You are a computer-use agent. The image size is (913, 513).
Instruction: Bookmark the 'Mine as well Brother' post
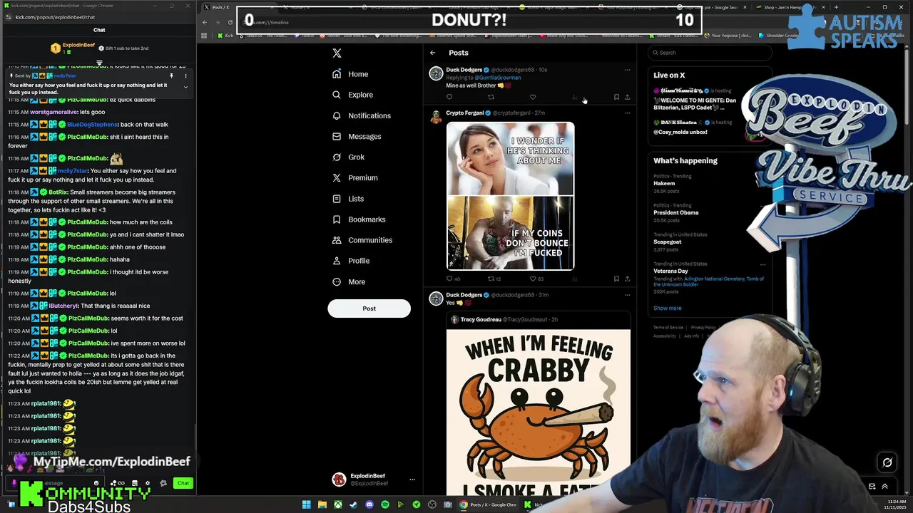click(x=616, y=97)
